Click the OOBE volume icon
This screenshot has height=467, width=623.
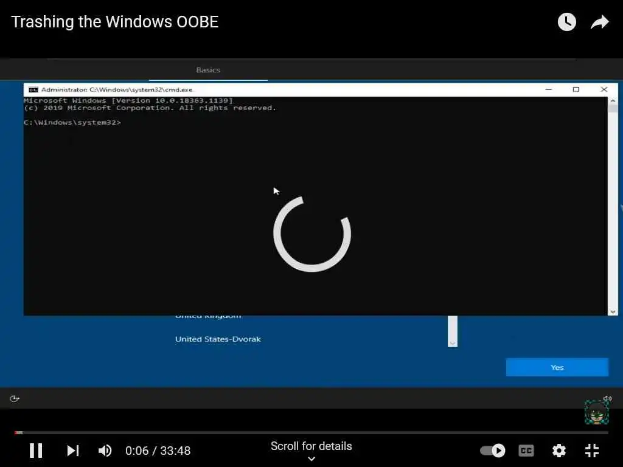pos(608,398)
